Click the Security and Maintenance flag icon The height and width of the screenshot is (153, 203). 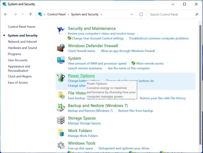click(x=61, y=30)
